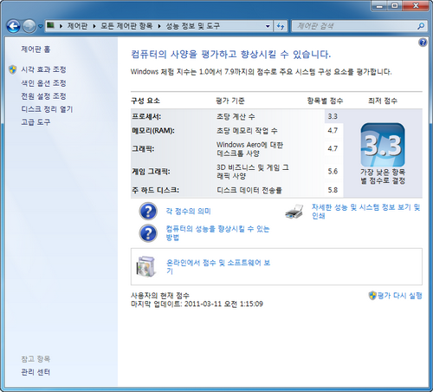Viewport: 433px width, 392px height.
Task: Select the 메모리(RAM) row label
Action: [x=153, y=131]
